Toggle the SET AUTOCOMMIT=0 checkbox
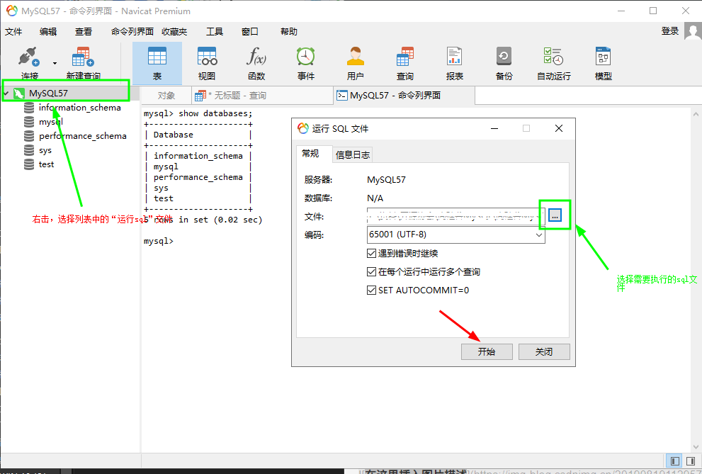702x474 pixels. 371,290
